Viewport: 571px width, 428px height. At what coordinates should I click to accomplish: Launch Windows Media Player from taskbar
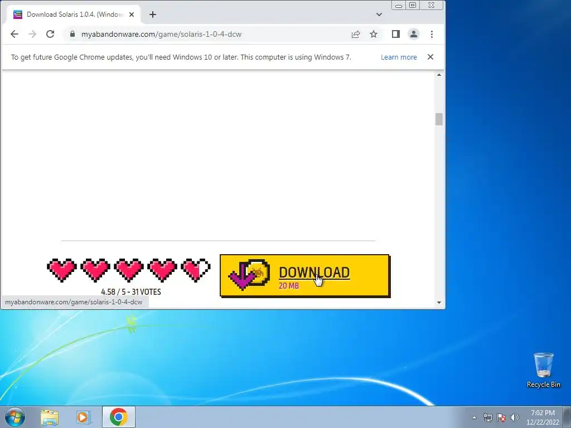tap(83, 417)
